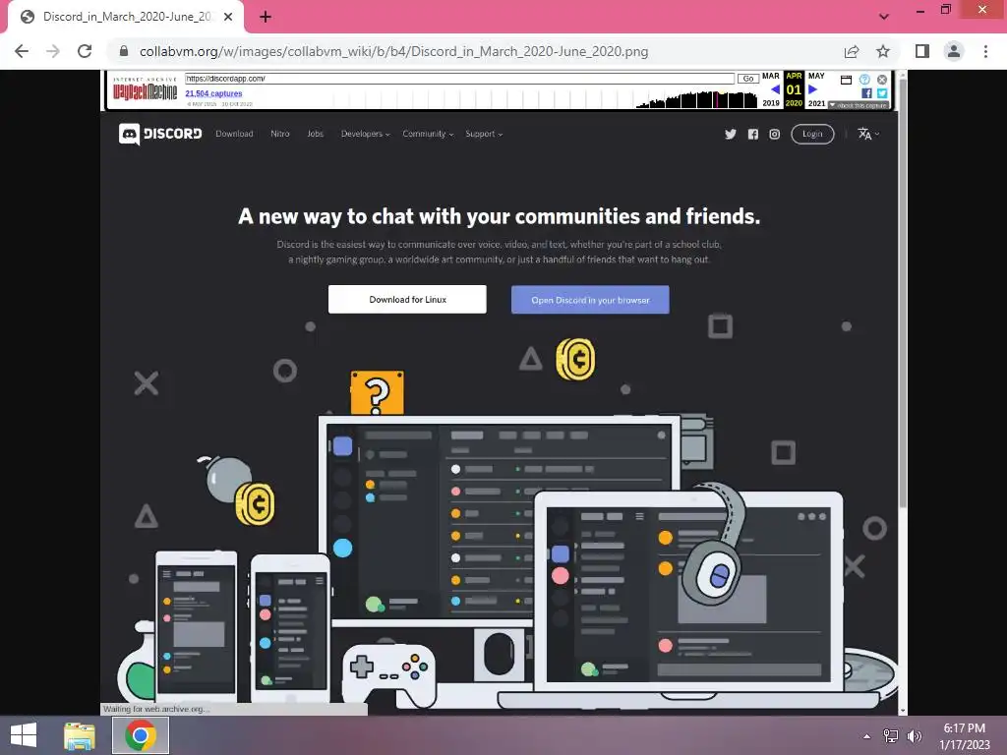
Task: Open the Download nav item
Action: (234, 134)
